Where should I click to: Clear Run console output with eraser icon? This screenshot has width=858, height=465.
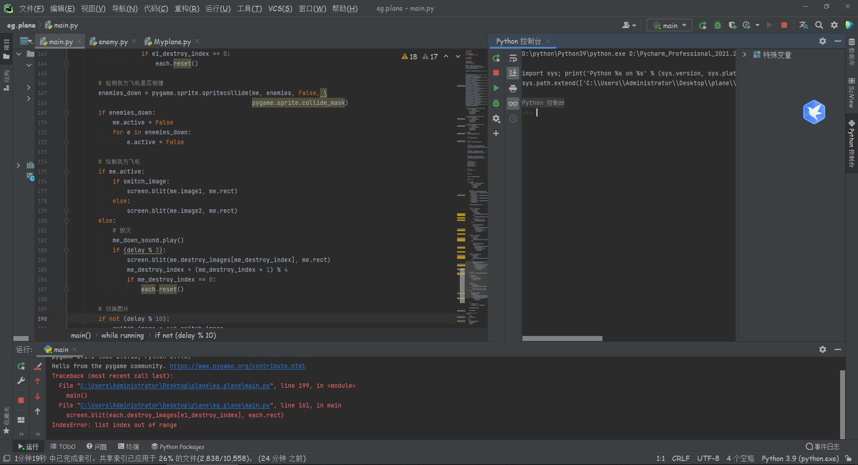pos(38,366)
